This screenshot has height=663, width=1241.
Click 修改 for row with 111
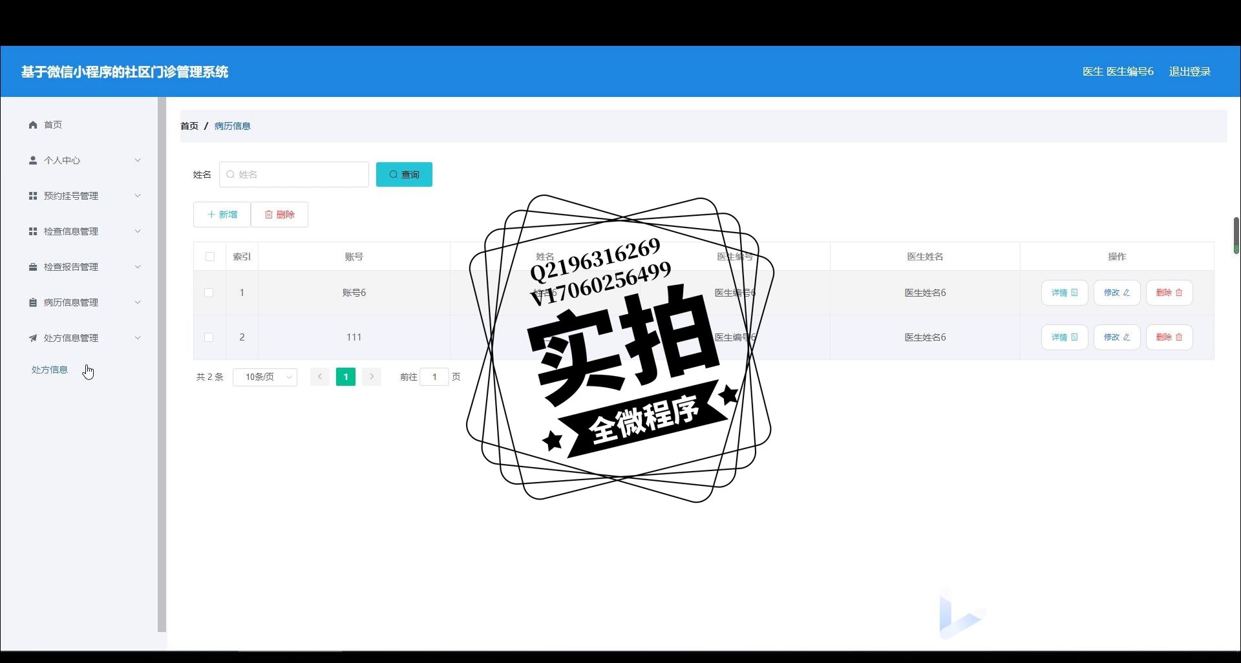[1117, 337]
